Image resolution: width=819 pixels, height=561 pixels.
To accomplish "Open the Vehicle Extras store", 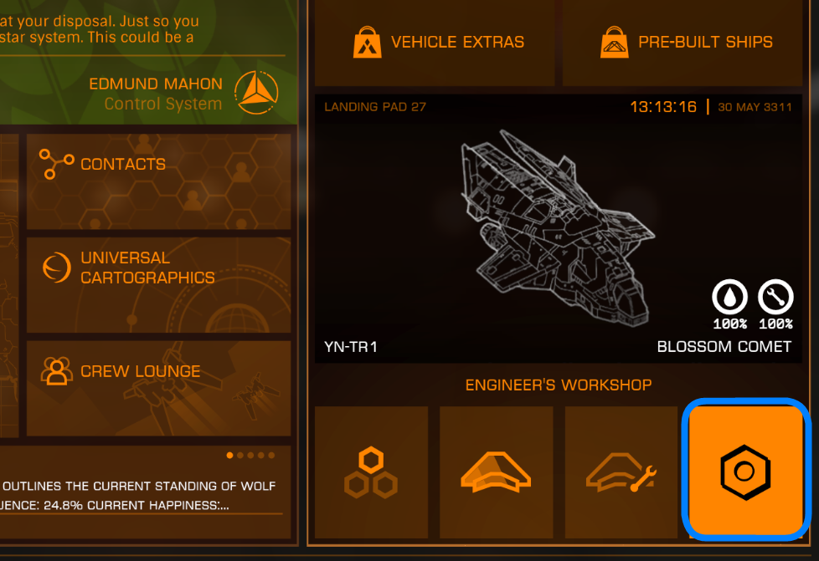I will pyautogui.click(x=435, y=43).
